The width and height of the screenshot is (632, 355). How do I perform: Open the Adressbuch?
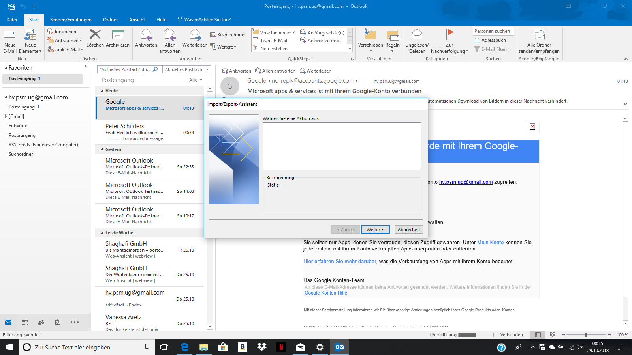coord(490,40)
